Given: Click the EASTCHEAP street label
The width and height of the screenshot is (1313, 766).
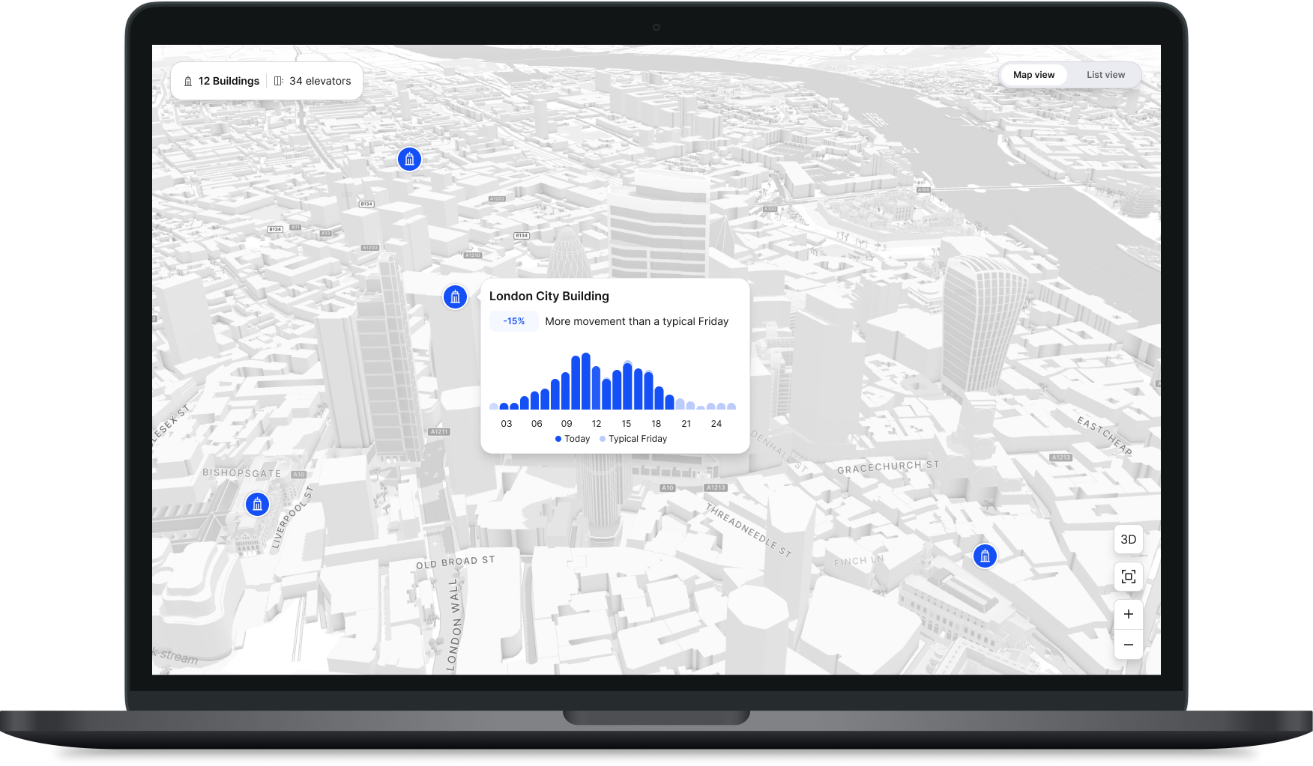Looking at the screenshot, I should [1105, 436].
